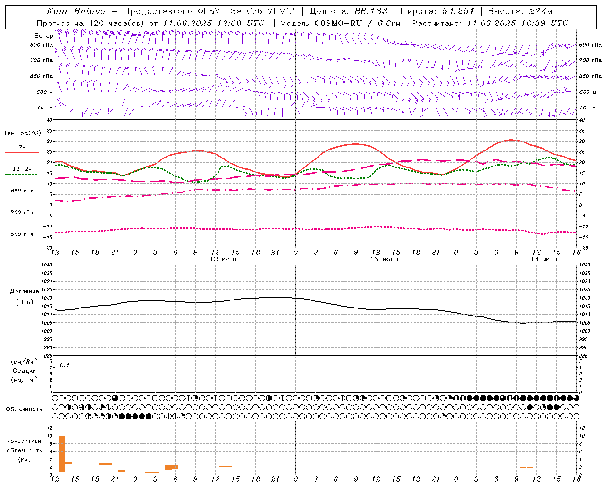Image resolution: width=604 pixels, height=483 pixels.
Task: Click the '(км)' unit of convective cloudiness
Action: (24, 459)
